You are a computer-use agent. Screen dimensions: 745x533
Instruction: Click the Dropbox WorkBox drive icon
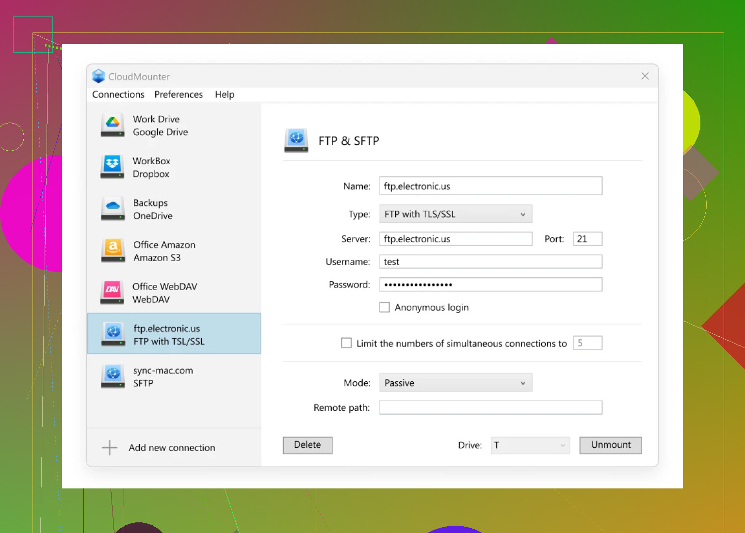click(x=113, y=167)
